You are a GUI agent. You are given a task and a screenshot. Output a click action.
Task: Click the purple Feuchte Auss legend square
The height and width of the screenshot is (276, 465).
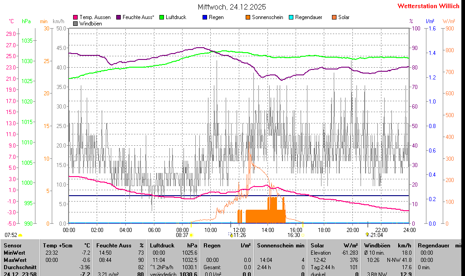coord(119,17)
